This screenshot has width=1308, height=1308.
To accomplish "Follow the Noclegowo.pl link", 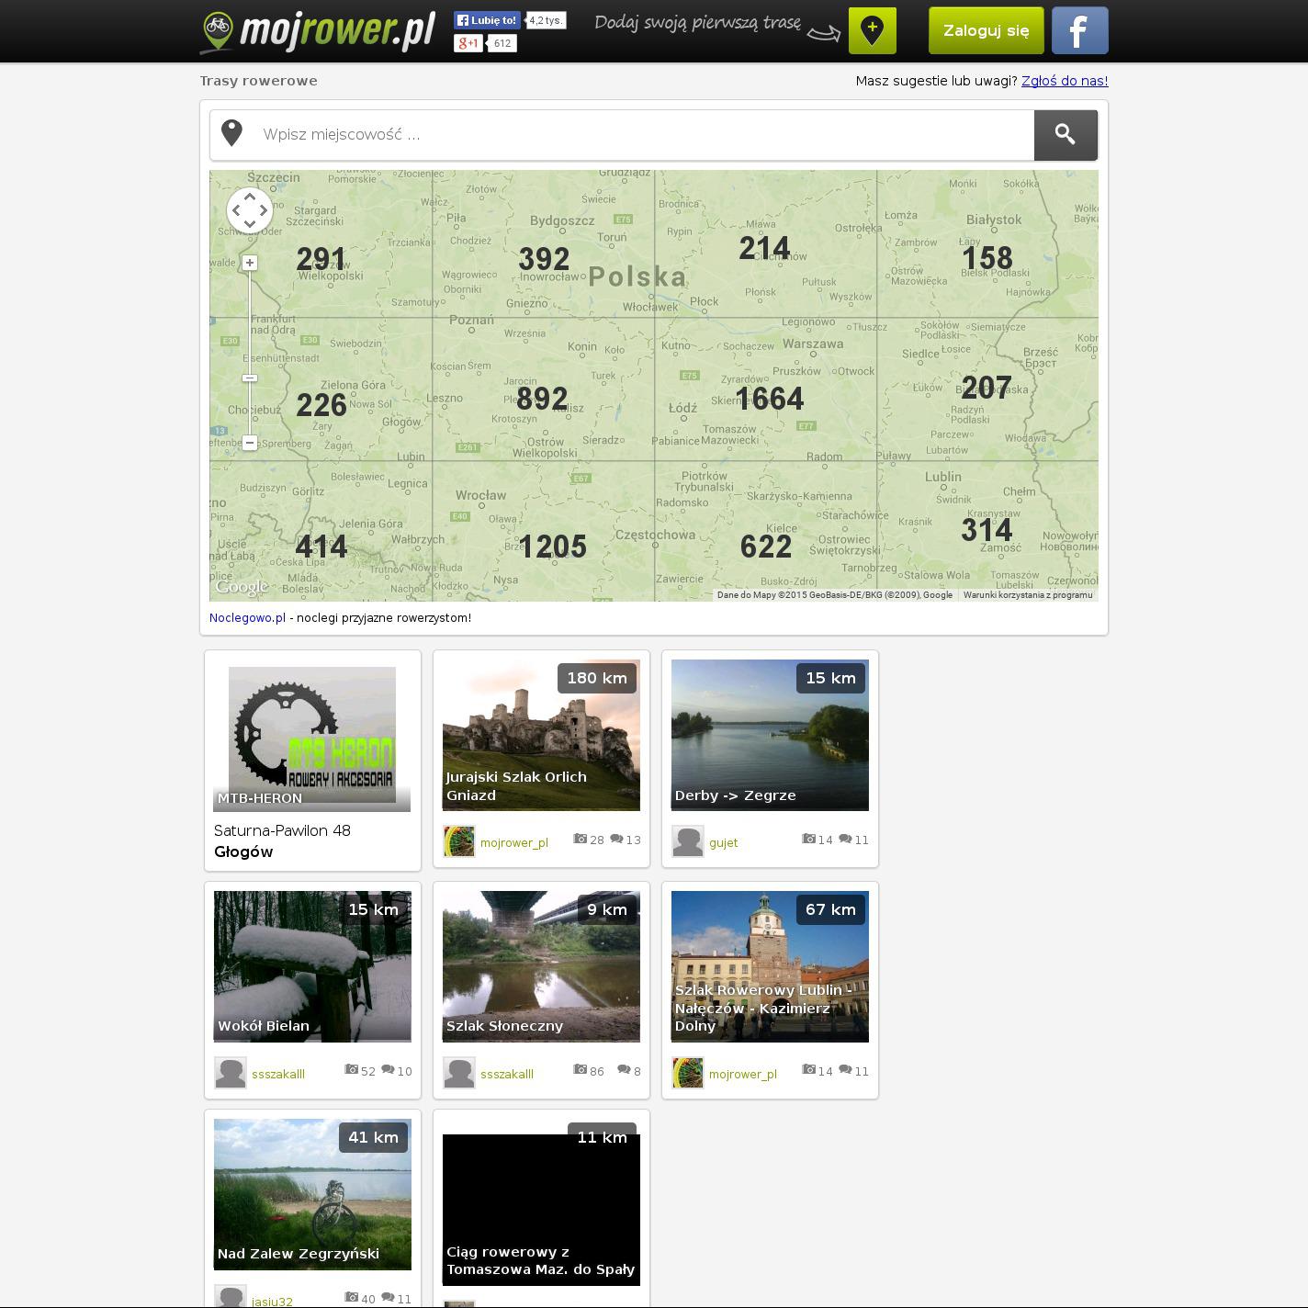I will click(247, 618).
